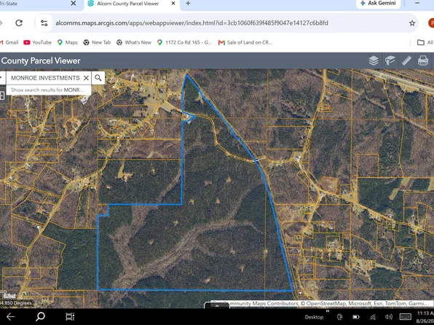
Task: Switch to the Alcorn County Parcel Viewer tab
Action: [x=128, y=4]
